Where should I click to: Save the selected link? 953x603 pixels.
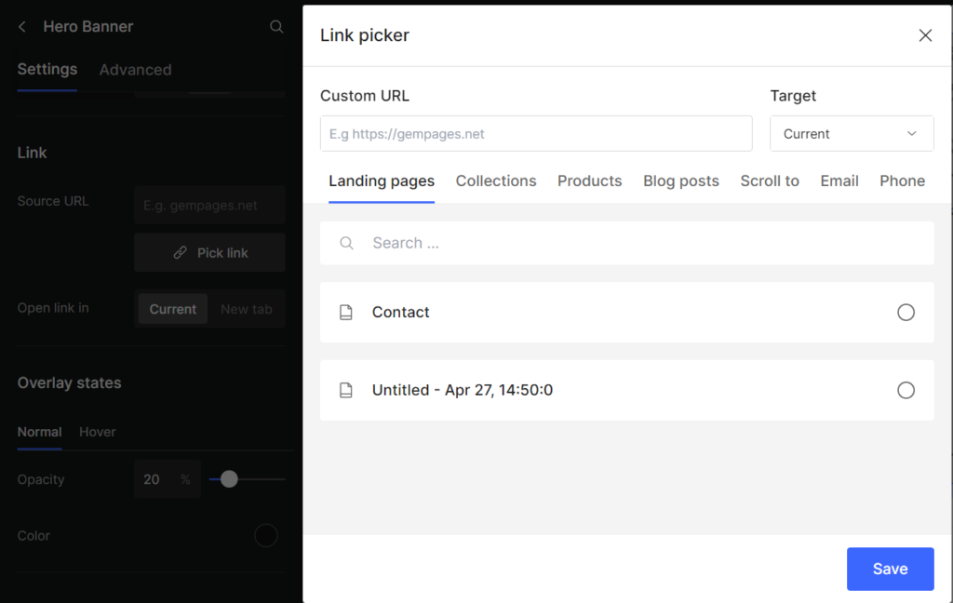coord(890,569)
